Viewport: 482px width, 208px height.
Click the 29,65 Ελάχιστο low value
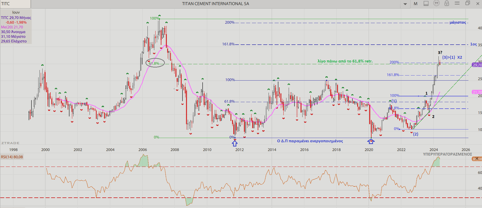(x=14, y=41)
